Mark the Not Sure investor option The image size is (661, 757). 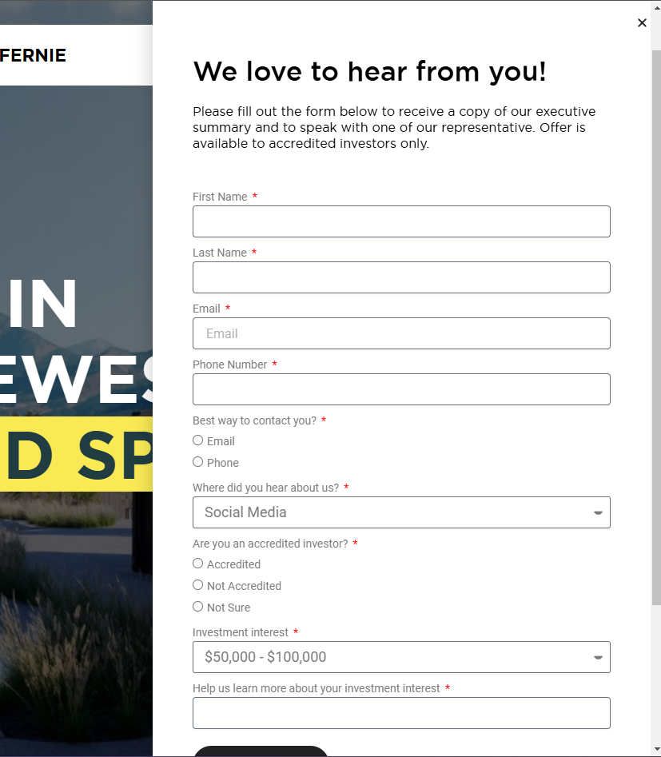click(x=198, y=607)
